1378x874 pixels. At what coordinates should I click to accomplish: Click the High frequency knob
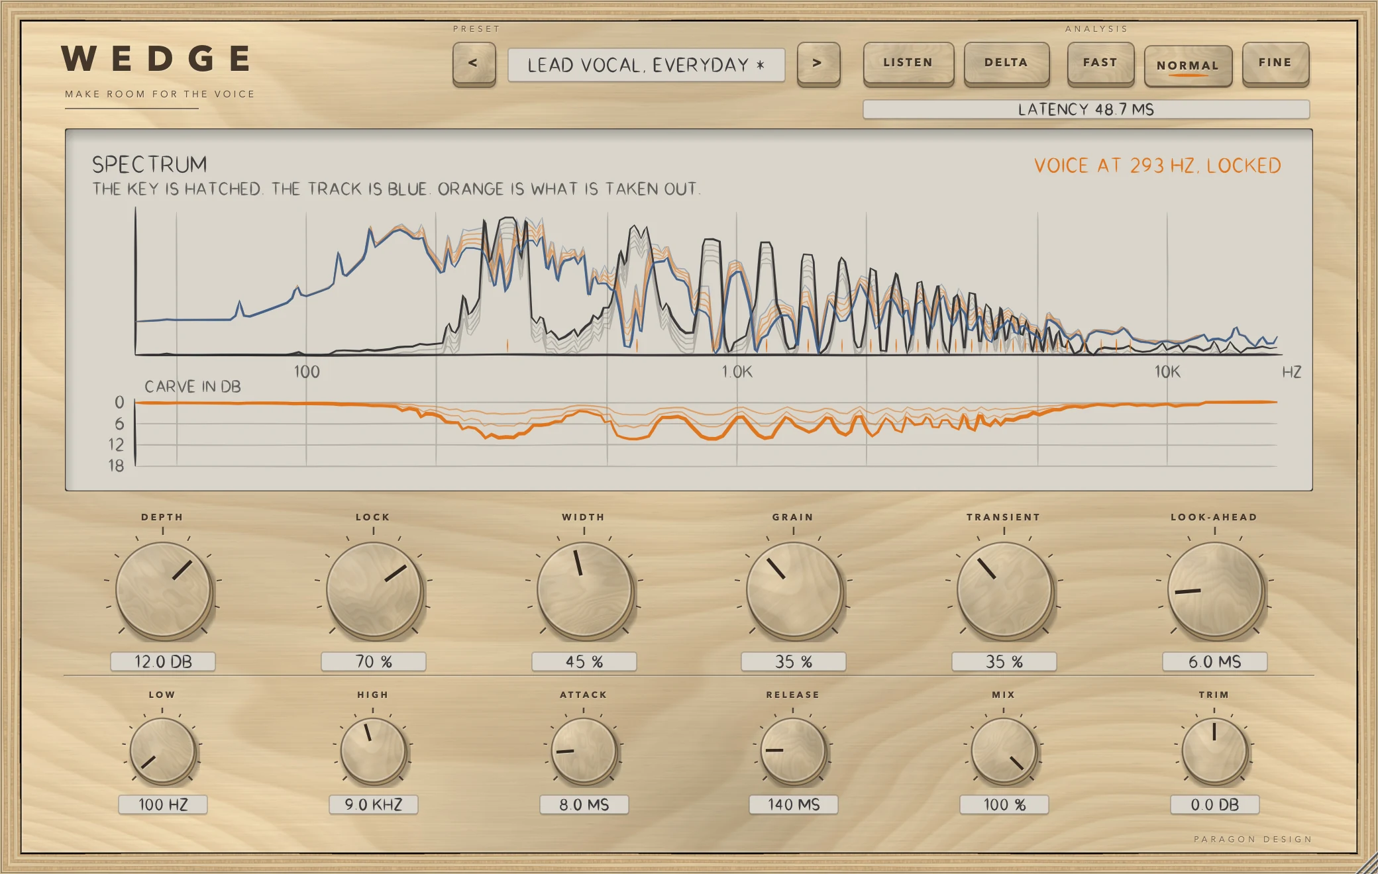(x=373, y=751)
